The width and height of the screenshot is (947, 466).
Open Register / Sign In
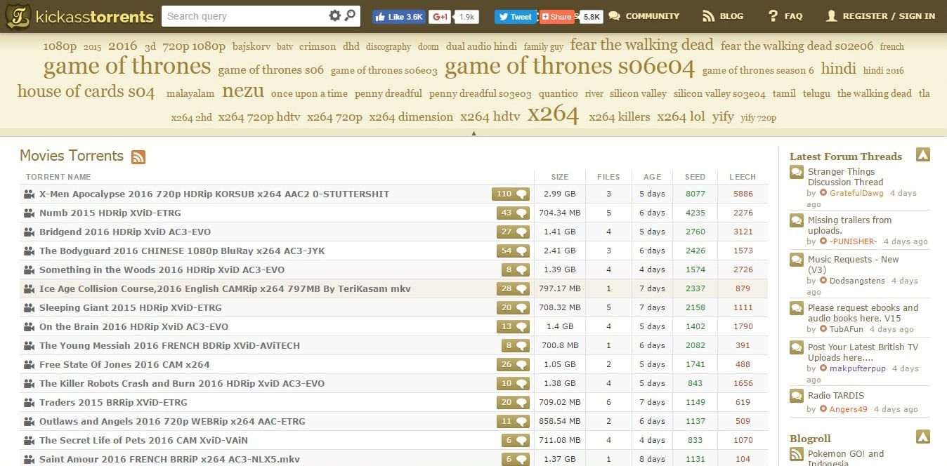880,16
